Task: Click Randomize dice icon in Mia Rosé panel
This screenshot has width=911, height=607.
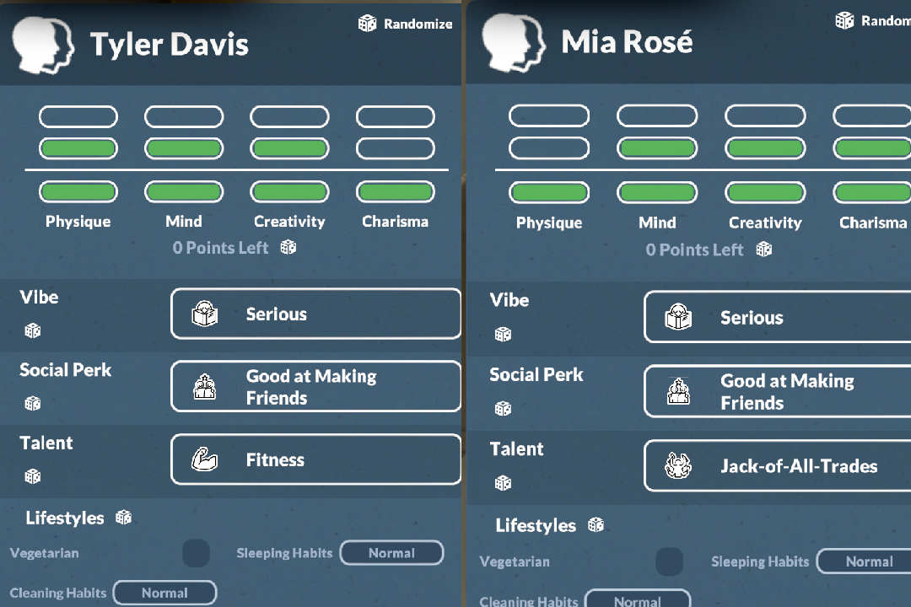Action: point(844,21)
